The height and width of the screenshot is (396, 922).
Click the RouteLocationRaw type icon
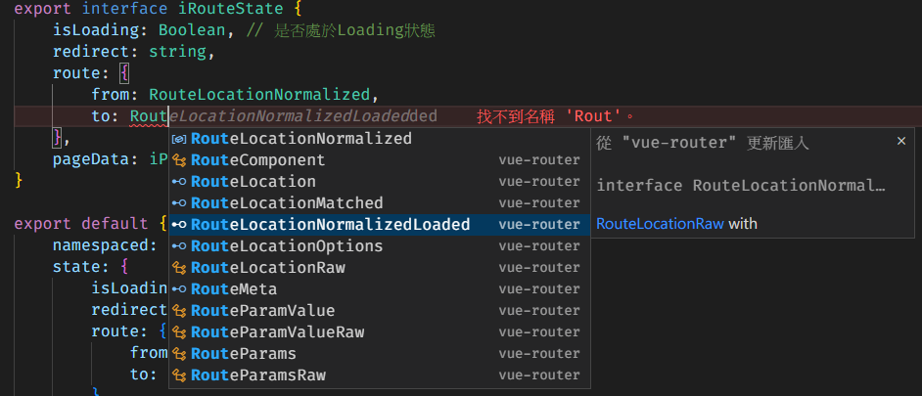point(179,268)
